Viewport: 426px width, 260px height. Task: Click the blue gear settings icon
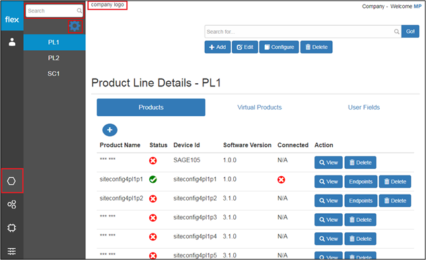click(x=75, y=26)
